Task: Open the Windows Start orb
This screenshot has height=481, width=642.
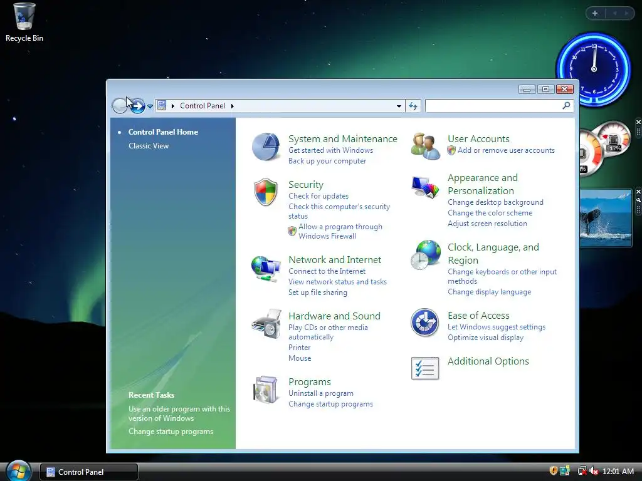Action: point(18,471)
